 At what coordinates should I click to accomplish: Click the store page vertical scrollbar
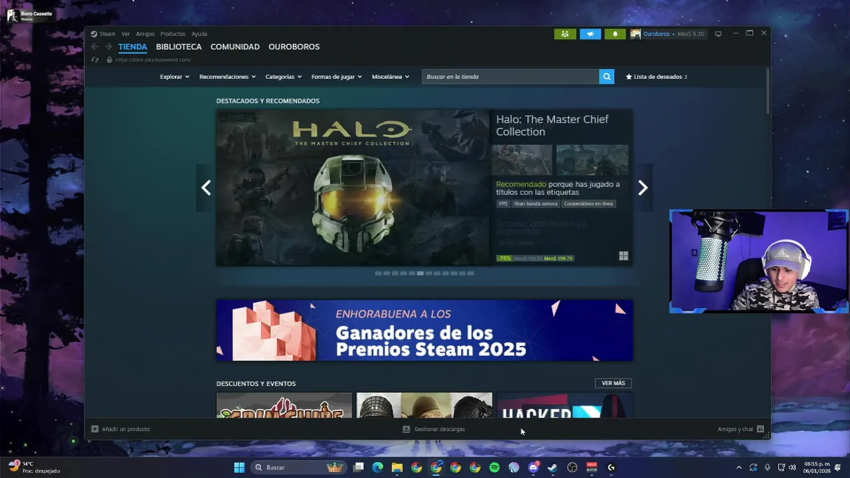768,90
